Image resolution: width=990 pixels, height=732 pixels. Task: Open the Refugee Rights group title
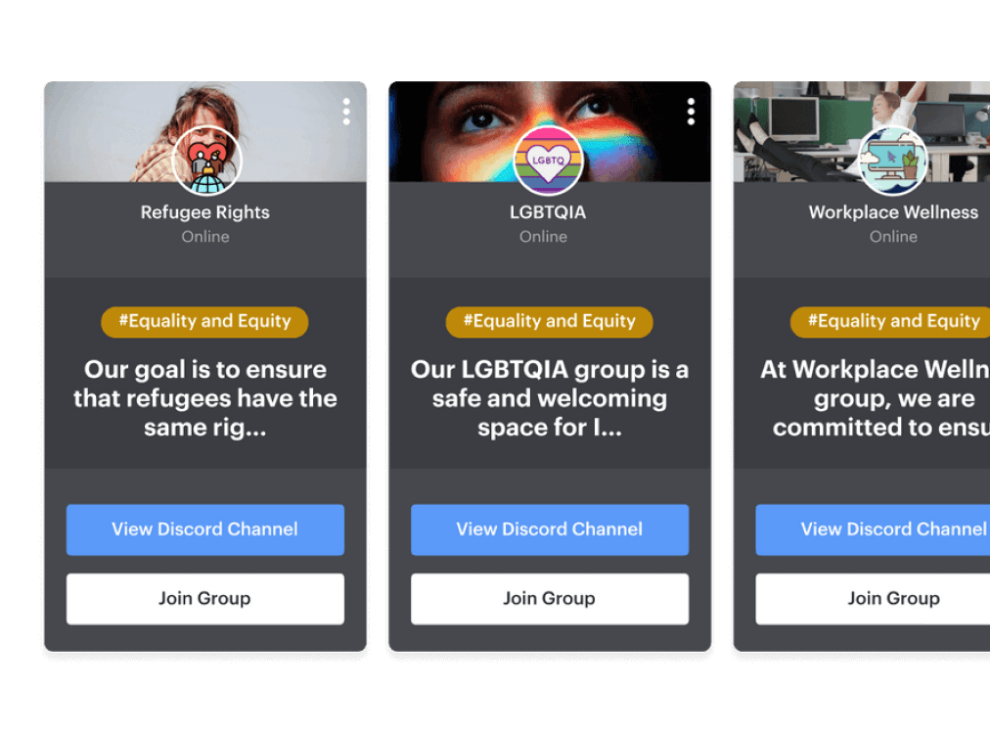(x=205, y=212)
